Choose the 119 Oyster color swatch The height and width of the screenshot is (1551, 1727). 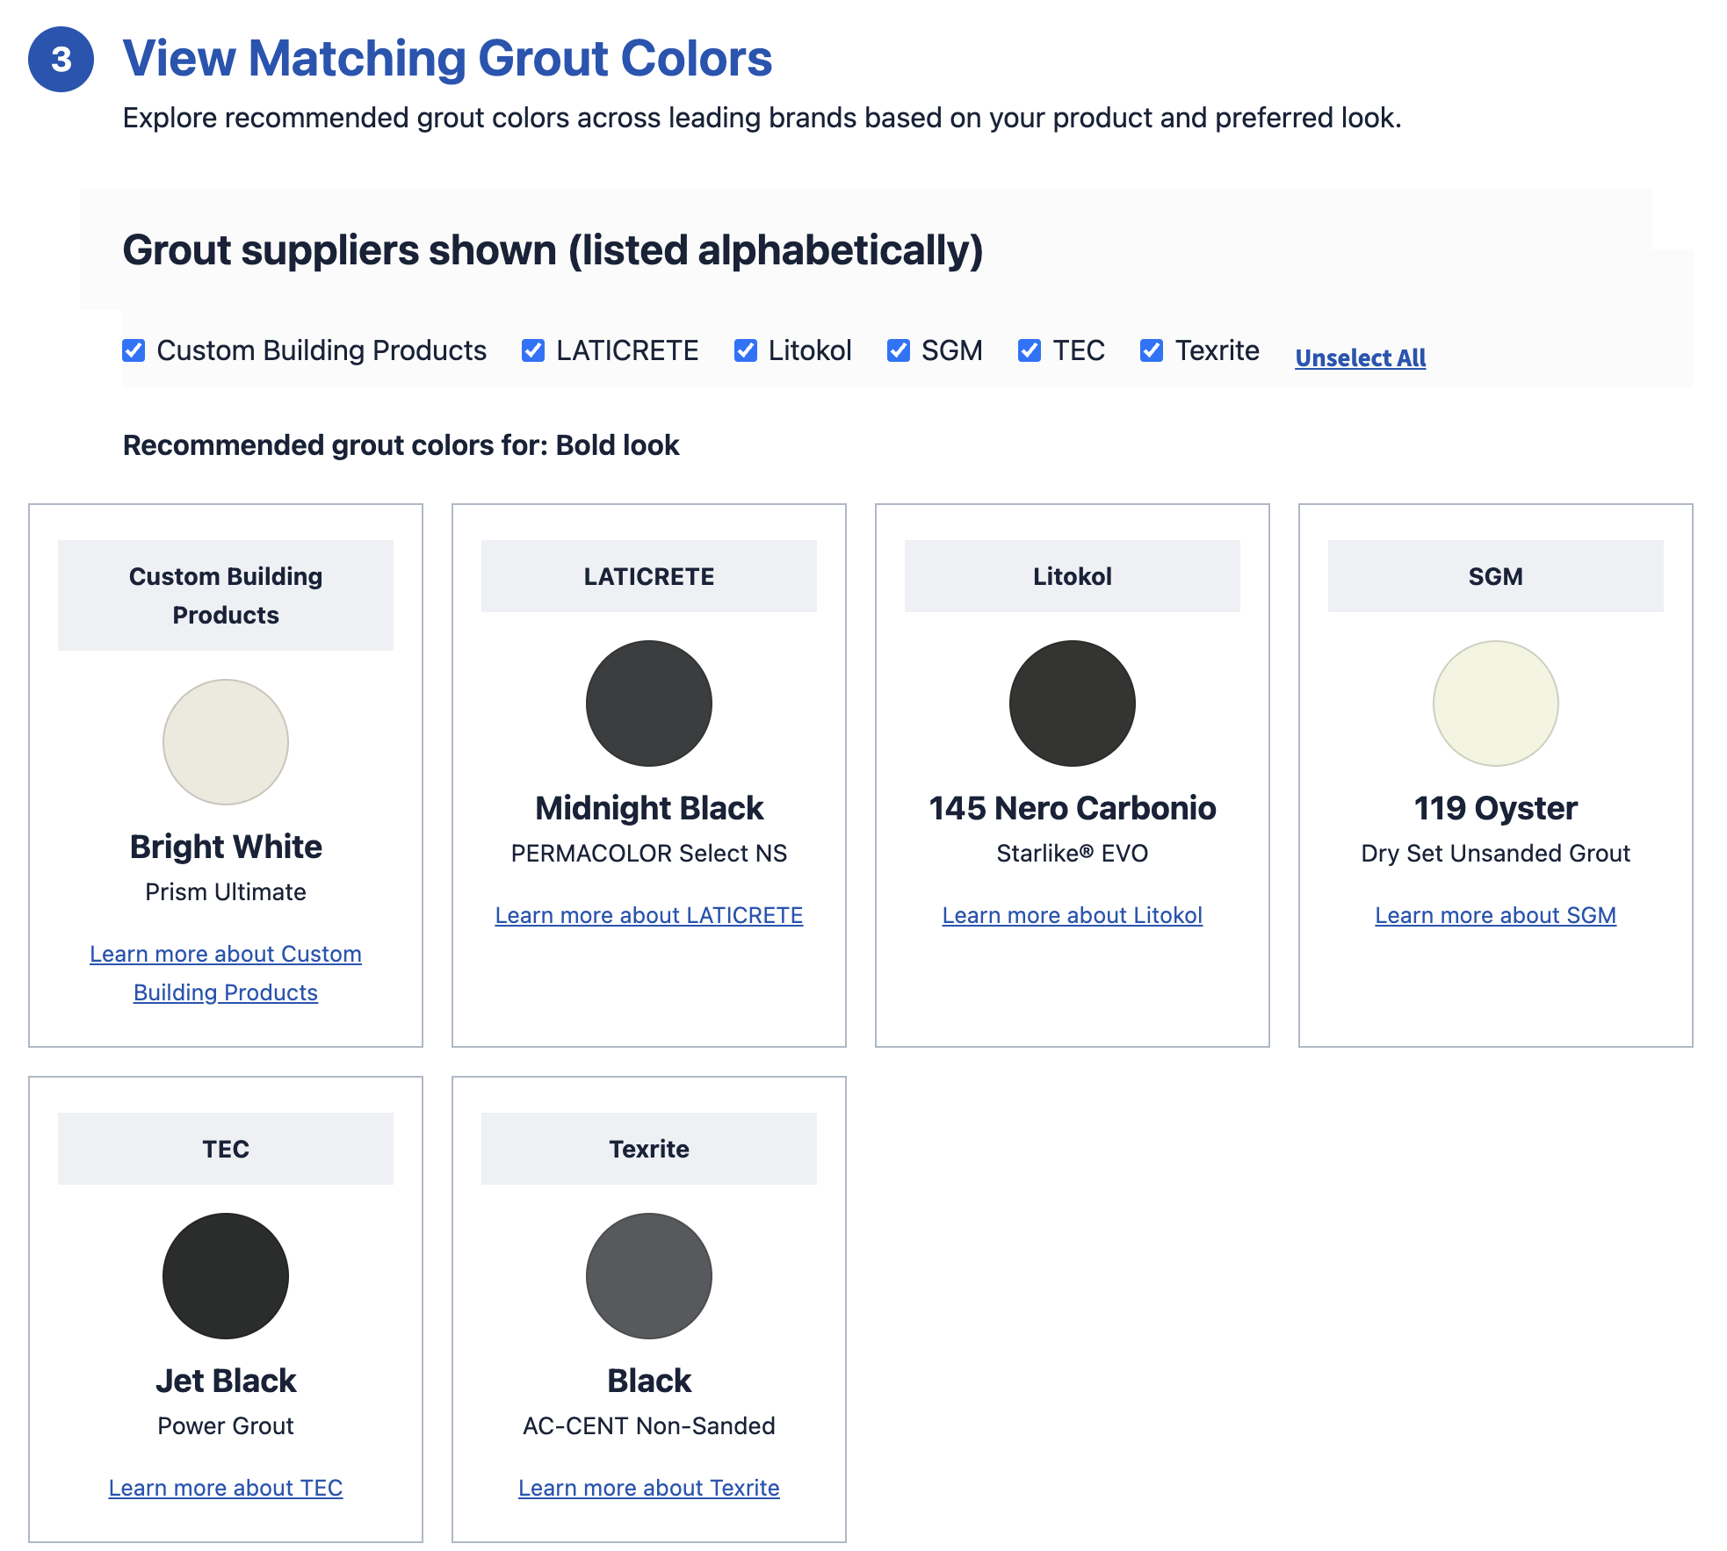point(1496,703)
